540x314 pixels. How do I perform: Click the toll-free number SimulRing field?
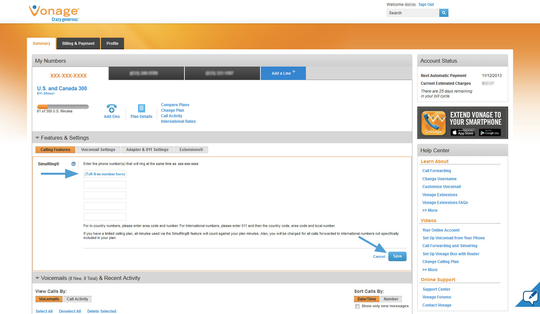tap(105, 174)
